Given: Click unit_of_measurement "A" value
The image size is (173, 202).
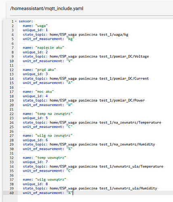Looking at the screenshot, I should [x=69, y=83].
